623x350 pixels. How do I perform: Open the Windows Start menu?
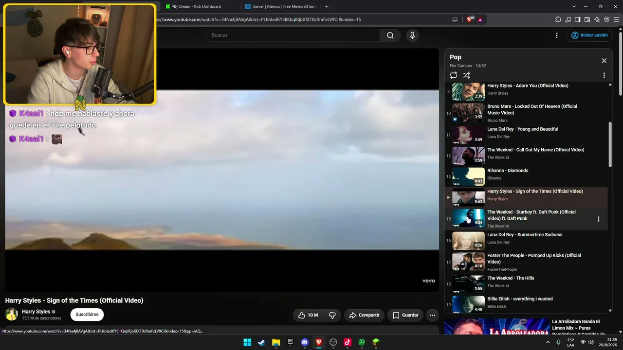coord(247,342)
